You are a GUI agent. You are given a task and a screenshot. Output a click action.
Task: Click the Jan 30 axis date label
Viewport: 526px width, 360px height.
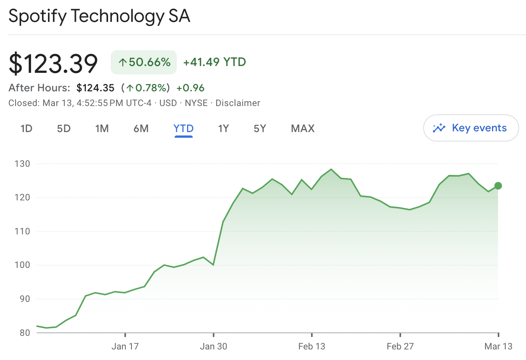[213, 346]
